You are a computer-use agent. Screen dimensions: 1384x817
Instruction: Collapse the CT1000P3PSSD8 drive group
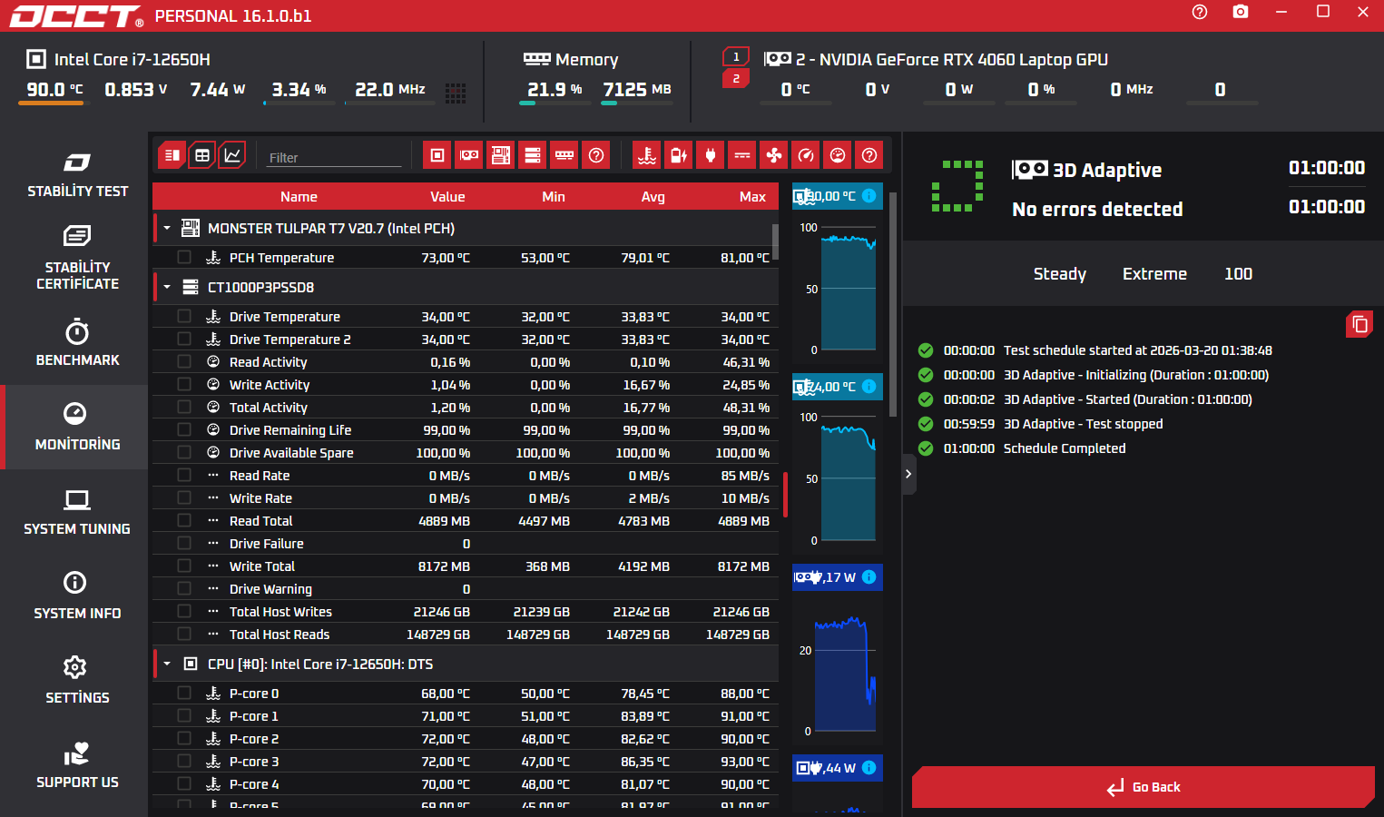(167, 287)
